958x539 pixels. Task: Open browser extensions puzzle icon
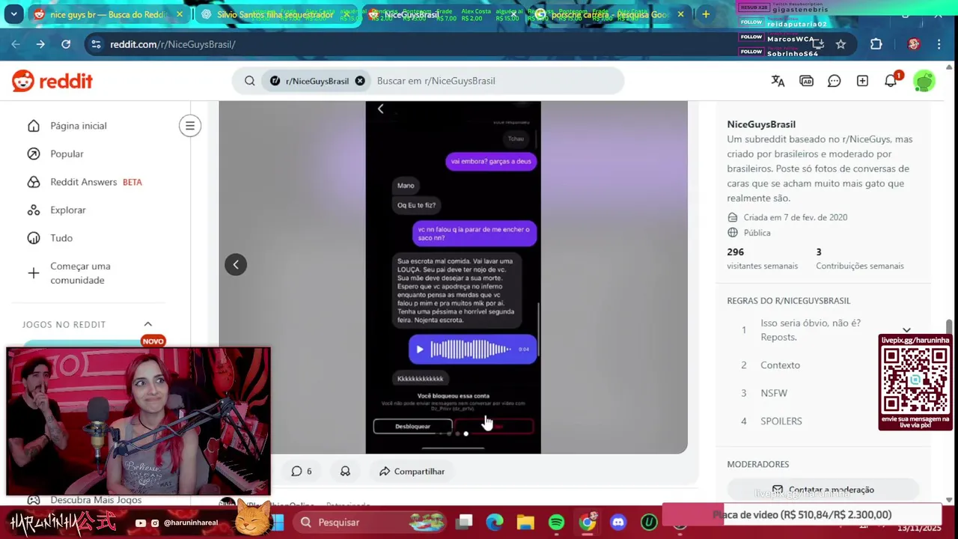coord(876,44)
